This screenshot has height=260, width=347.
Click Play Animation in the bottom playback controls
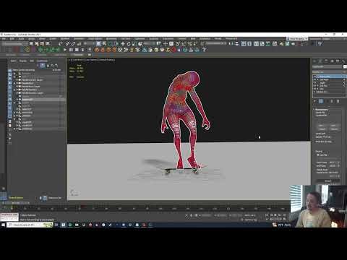pyautogui.click(x=275, y=215)
